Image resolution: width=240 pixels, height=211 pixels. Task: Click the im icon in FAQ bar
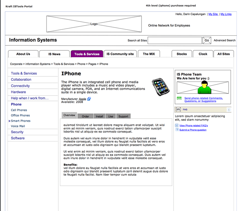click(178, 109)
